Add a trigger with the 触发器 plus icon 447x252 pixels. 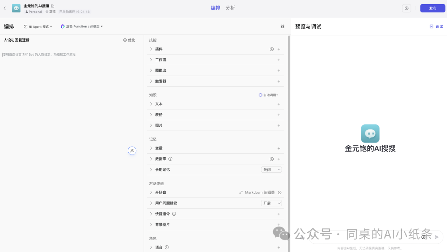279,81
